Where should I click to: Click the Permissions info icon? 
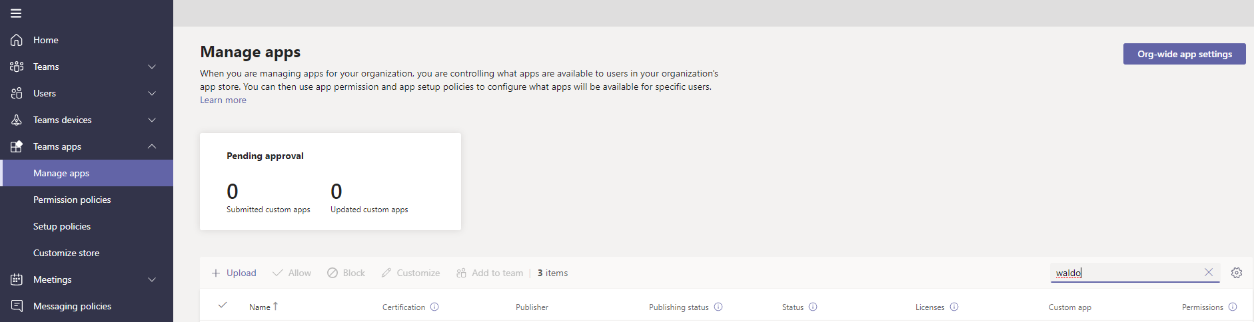point(1233,307)
